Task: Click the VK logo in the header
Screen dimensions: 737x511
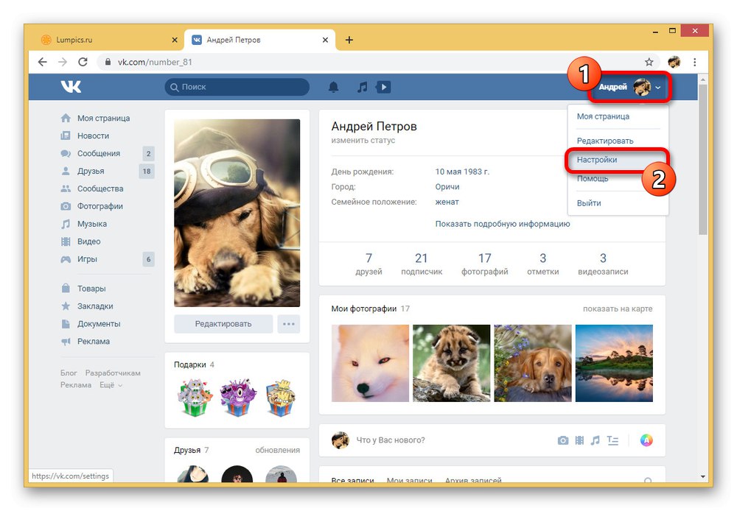Action: point(71,86)
